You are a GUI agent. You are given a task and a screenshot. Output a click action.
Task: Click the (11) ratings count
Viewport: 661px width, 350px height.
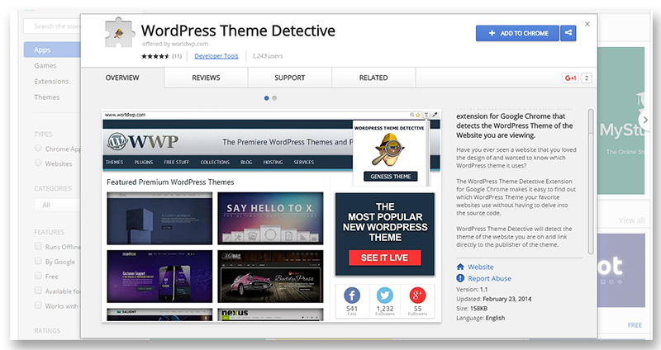click(177, 56)
